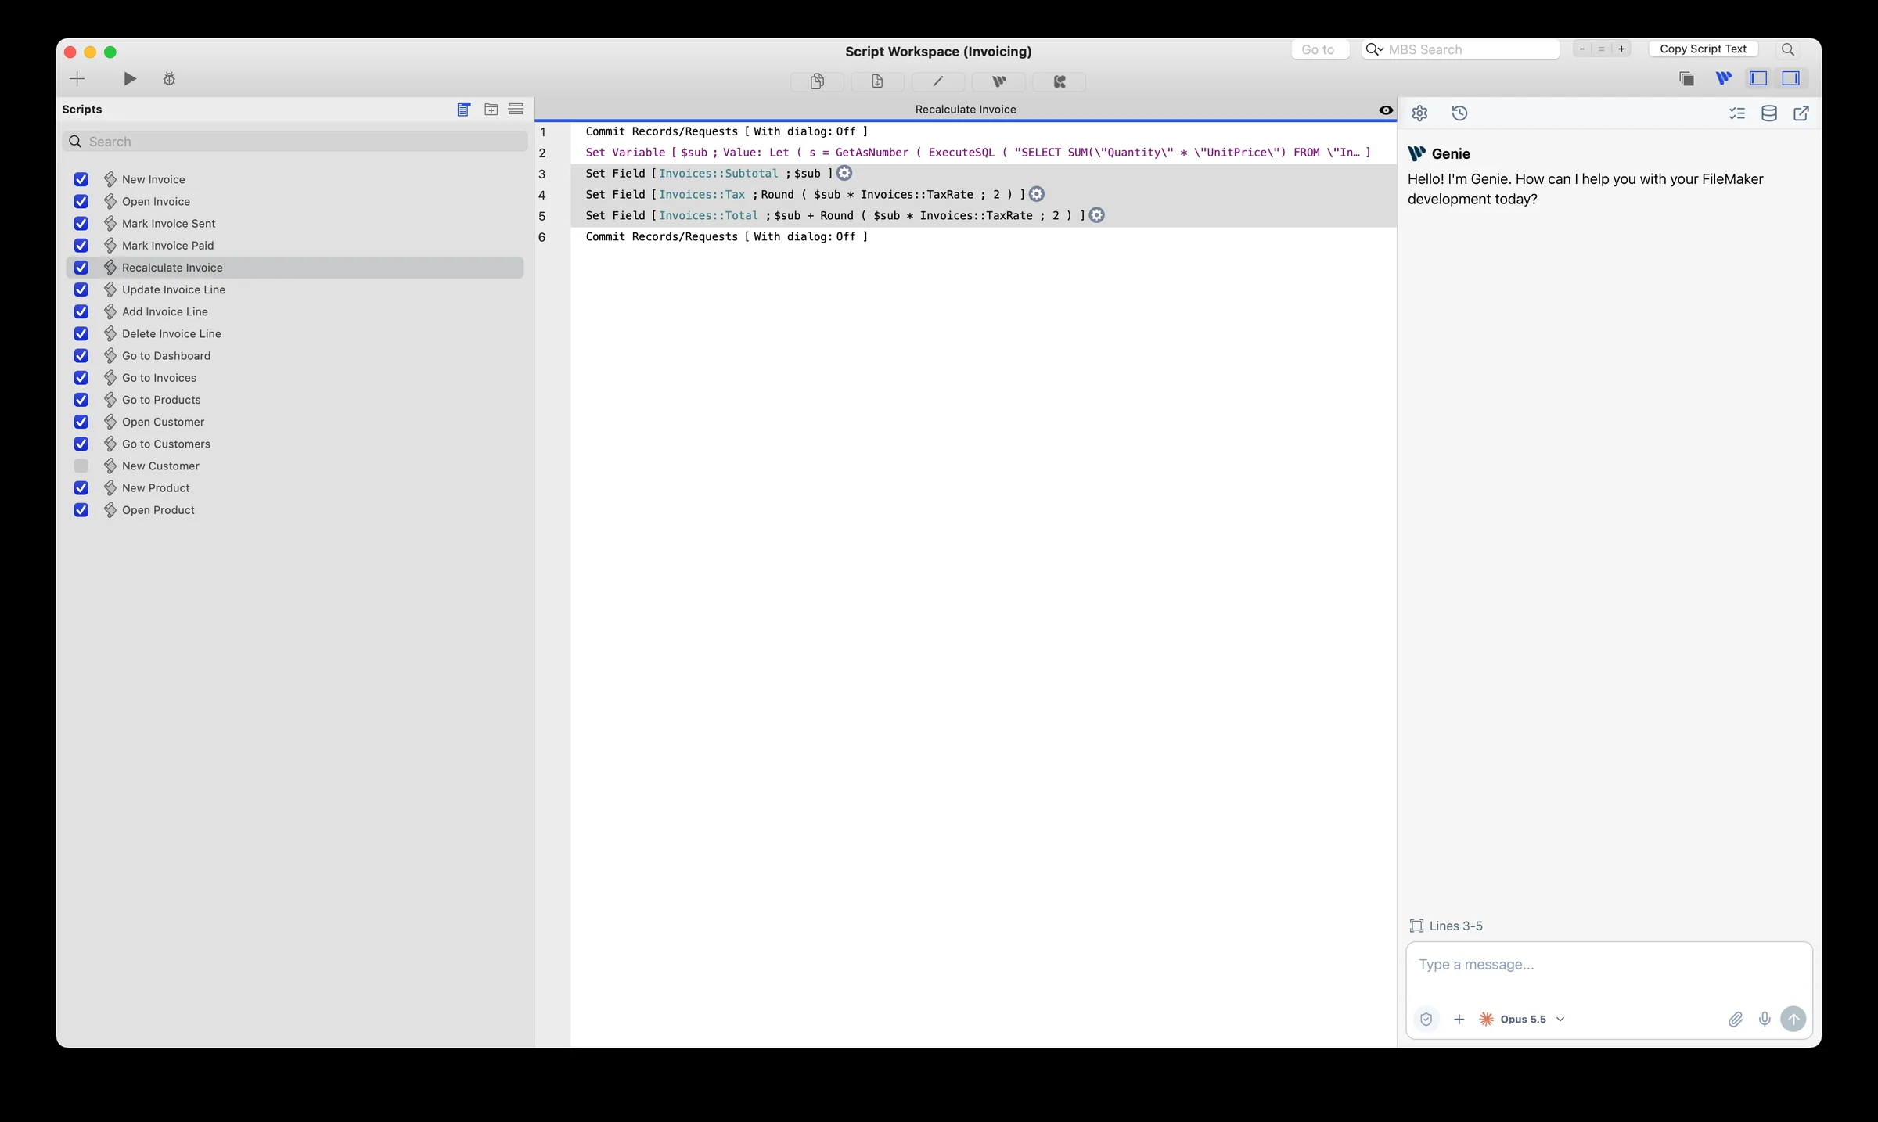Click the document export toolbar icon

point(877,81)
